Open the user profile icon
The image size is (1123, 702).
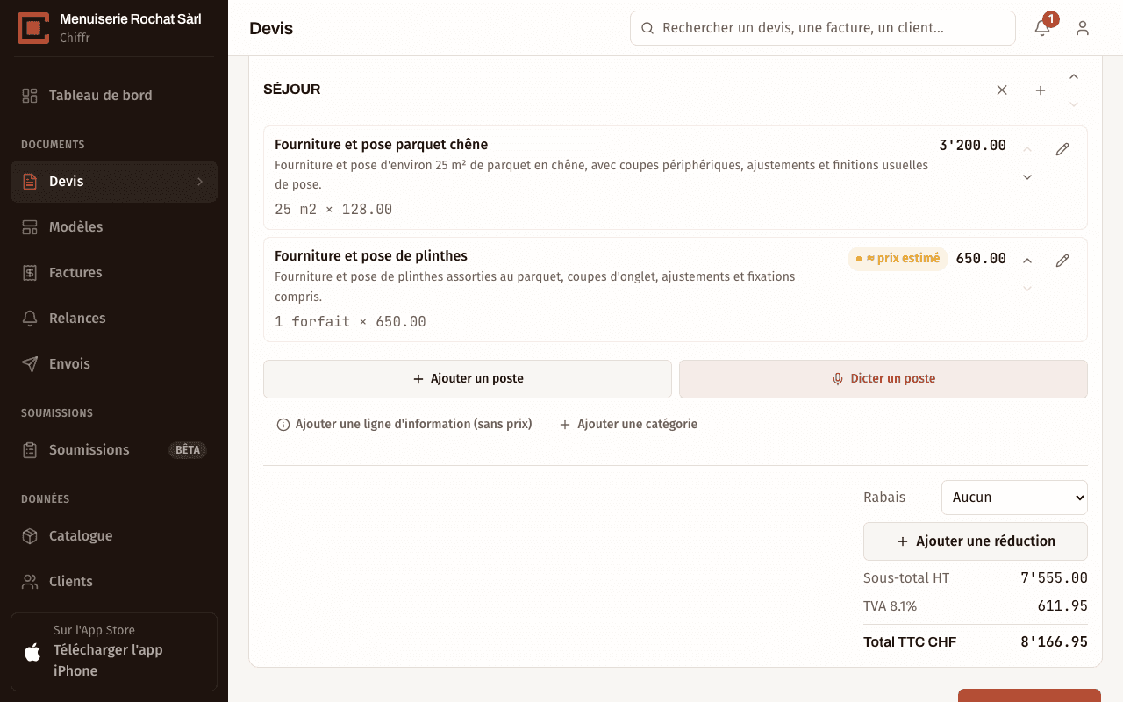(1083, 28)
